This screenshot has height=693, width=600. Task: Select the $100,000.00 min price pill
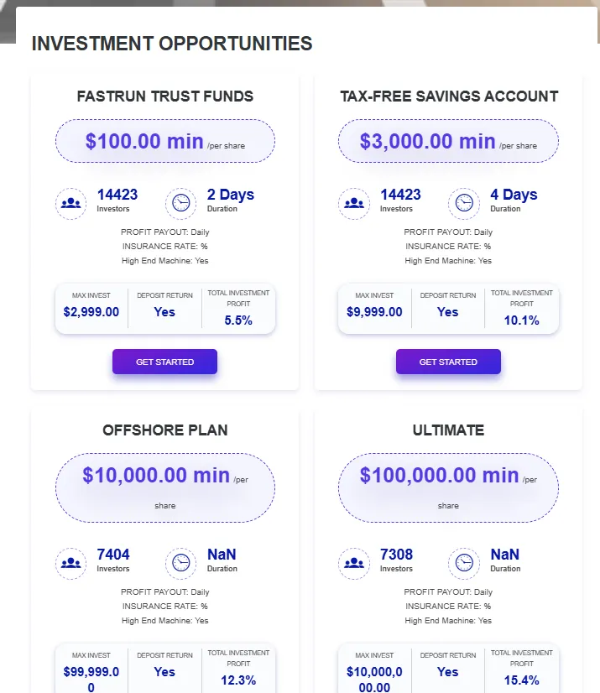448,487
